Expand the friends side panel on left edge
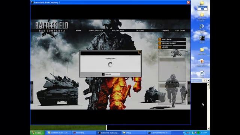Image resolution: width=240 pixels, height=135 pixels. 32,93
